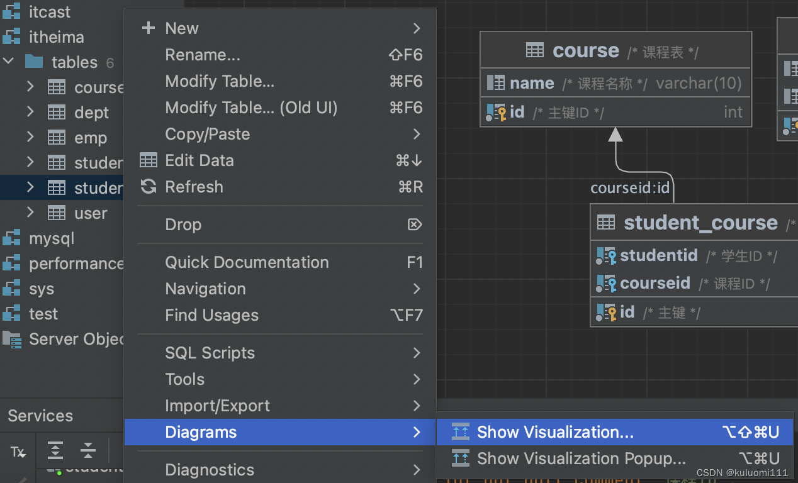Viewport: 798px width, 483px height.
Task: Click Refresh in context menu
Action: [x=280, y=187]
